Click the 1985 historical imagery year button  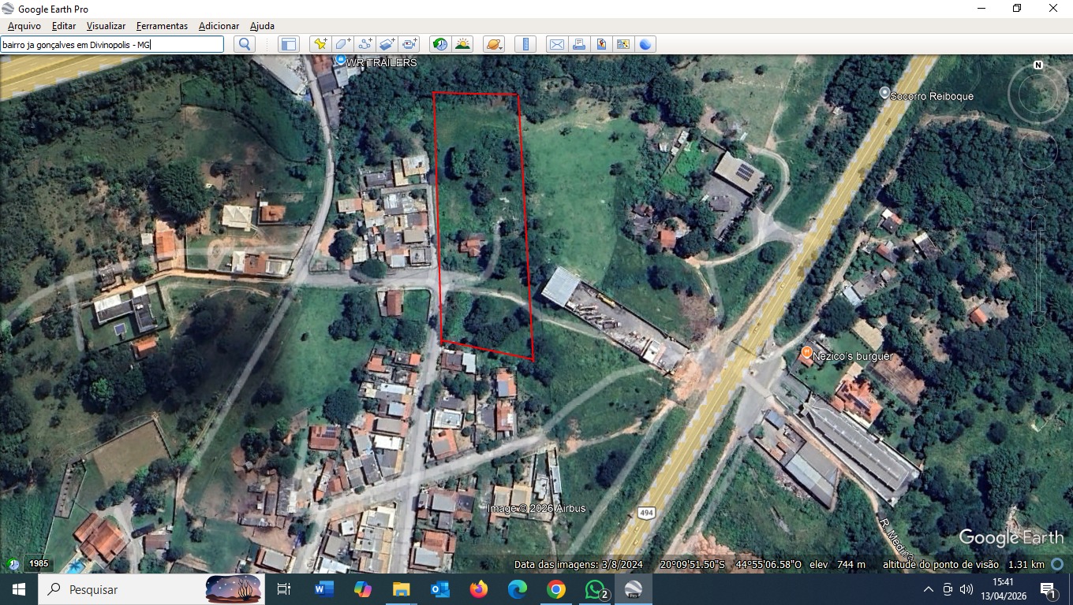pyautogui.click(x=39, y=563)
